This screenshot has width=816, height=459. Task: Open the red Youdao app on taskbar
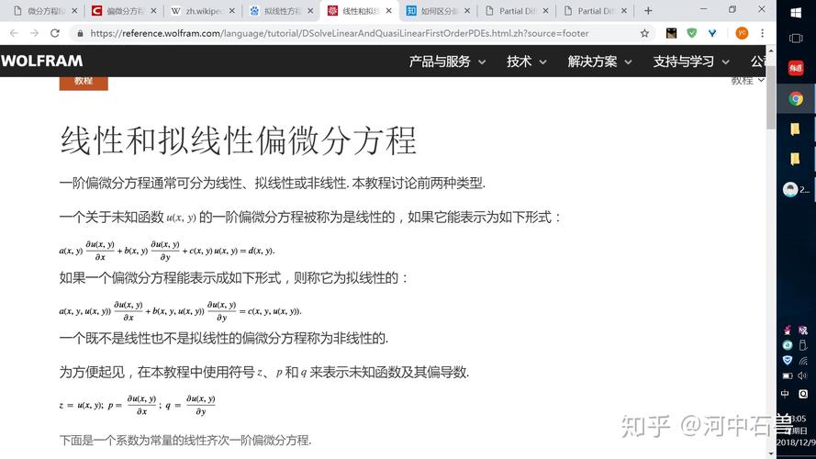coord(796,68)
